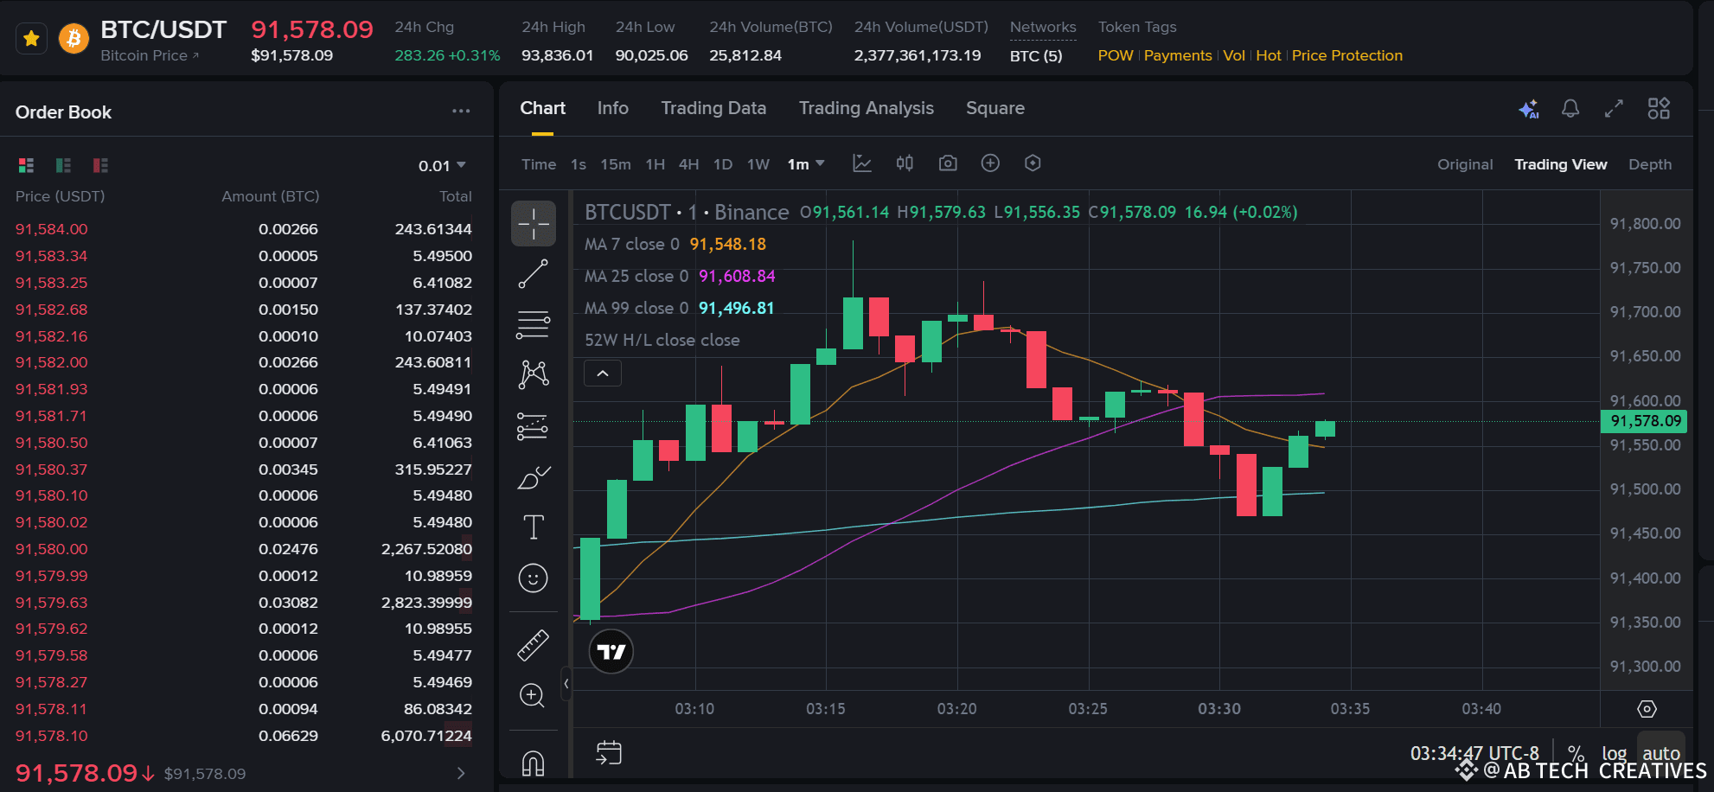Collapse the indicator legend chevron
1714x792 pixels.
[x=603, y=374]
